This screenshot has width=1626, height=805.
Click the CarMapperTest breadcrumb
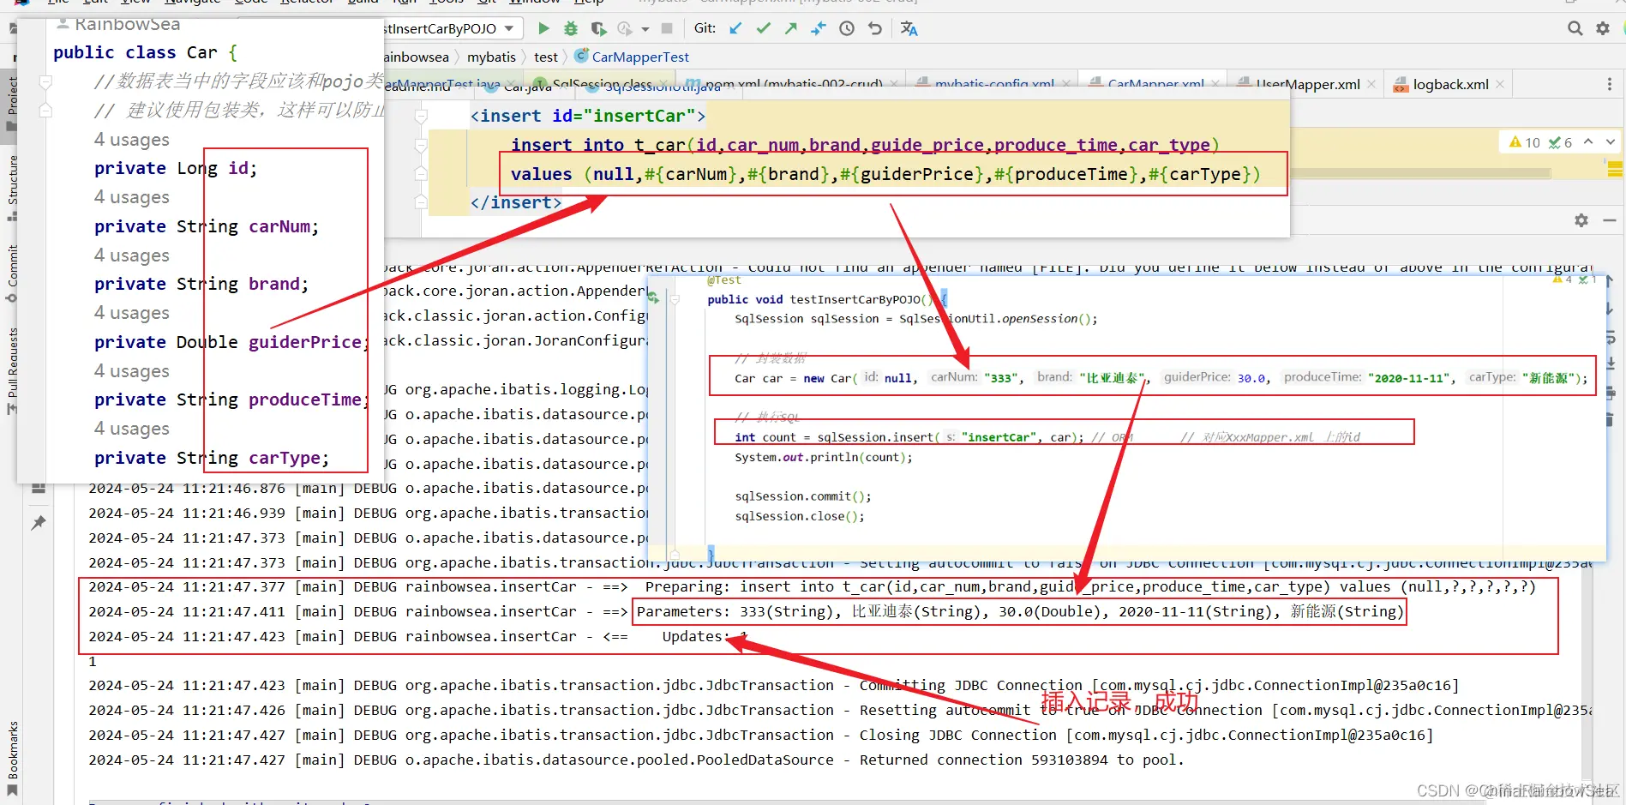coord(640,57)
